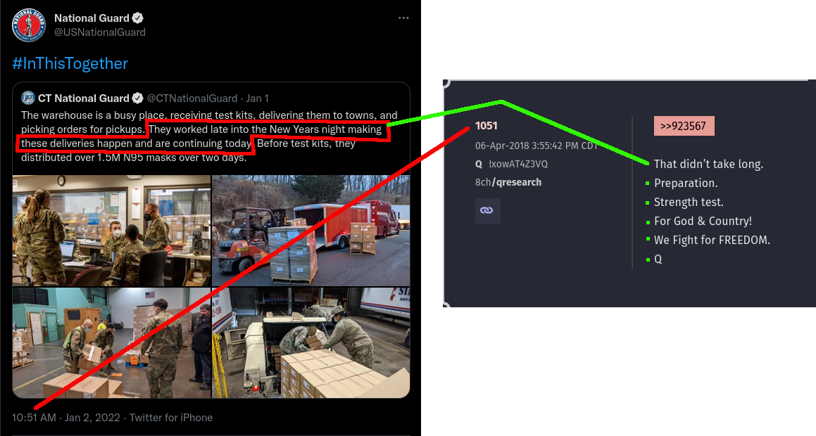
Task: Click the CT National Guard small avatar
Action: point(27,98)
